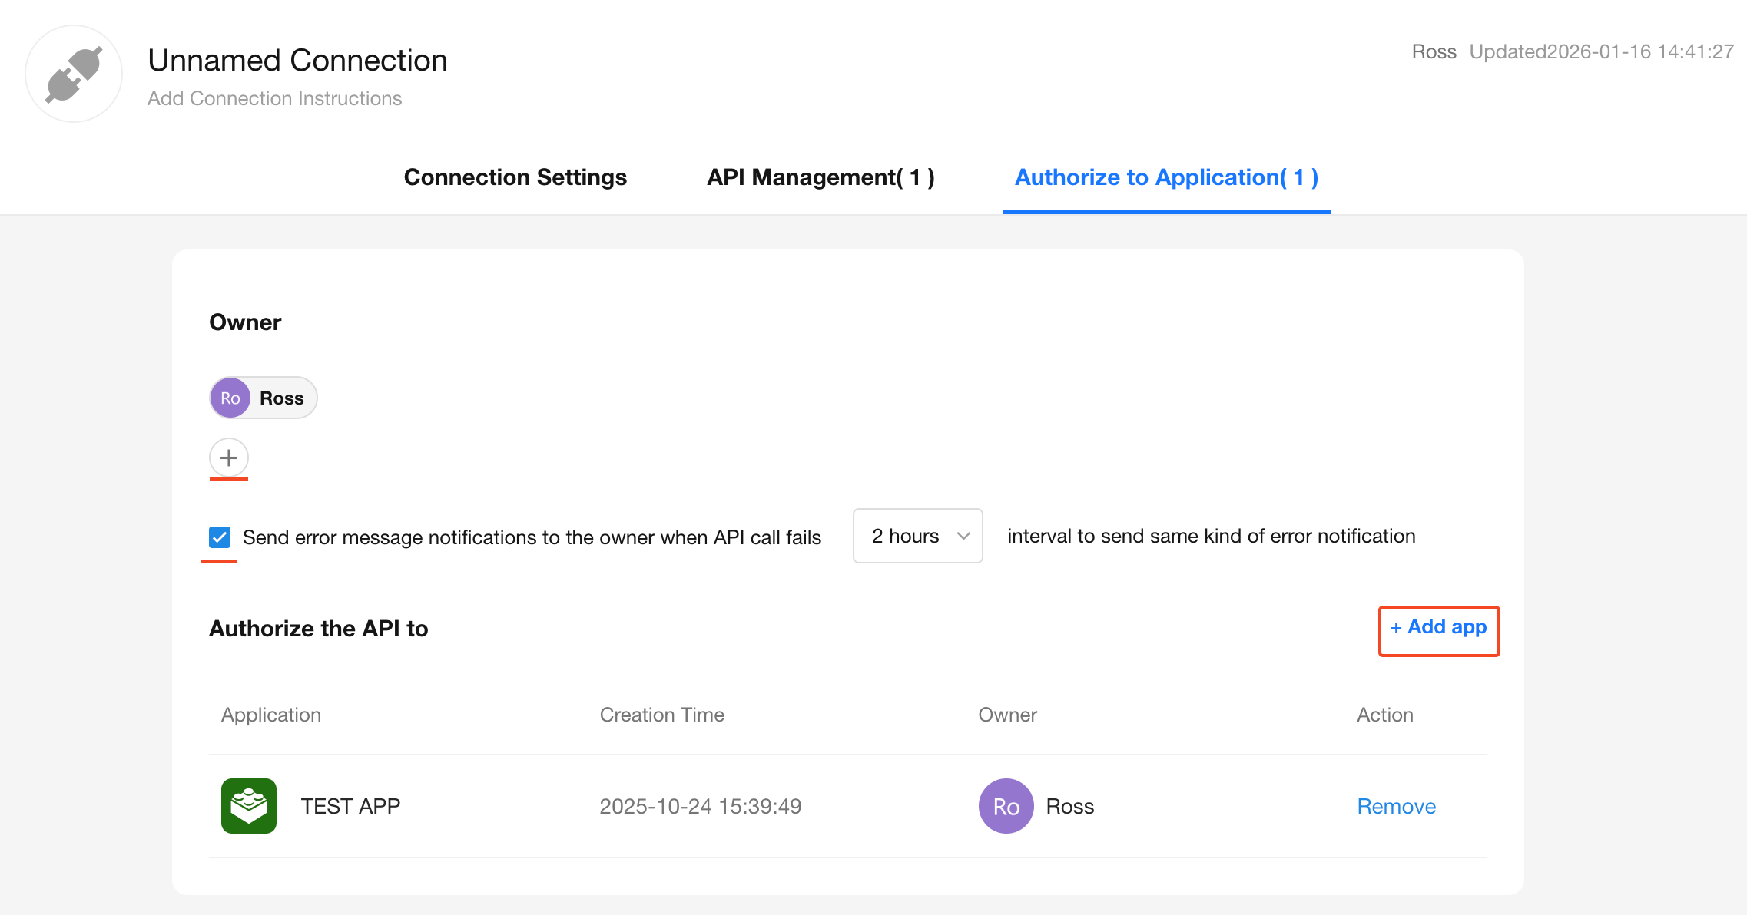Viewport: 1747px width, 915px height.
Task: Click the Application column header
Action: point(271,715)
